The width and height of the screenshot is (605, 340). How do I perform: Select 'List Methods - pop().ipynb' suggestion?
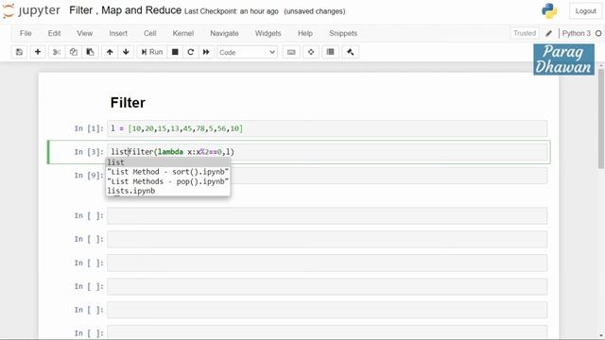point(168,181)
